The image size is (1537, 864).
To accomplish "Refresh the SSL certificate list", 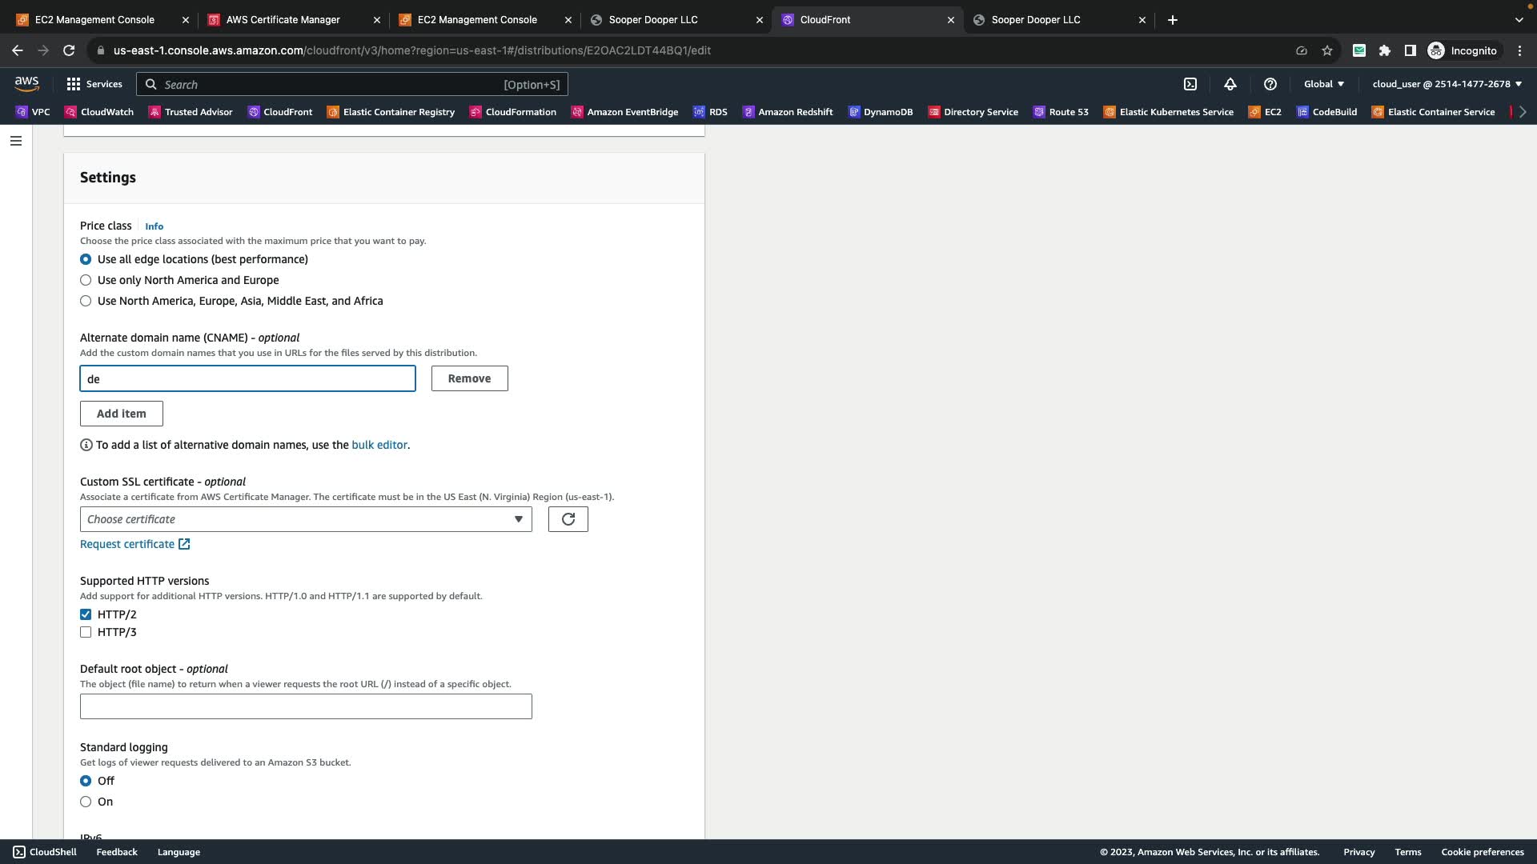I will pyautogui.click(x=568, y=519).
